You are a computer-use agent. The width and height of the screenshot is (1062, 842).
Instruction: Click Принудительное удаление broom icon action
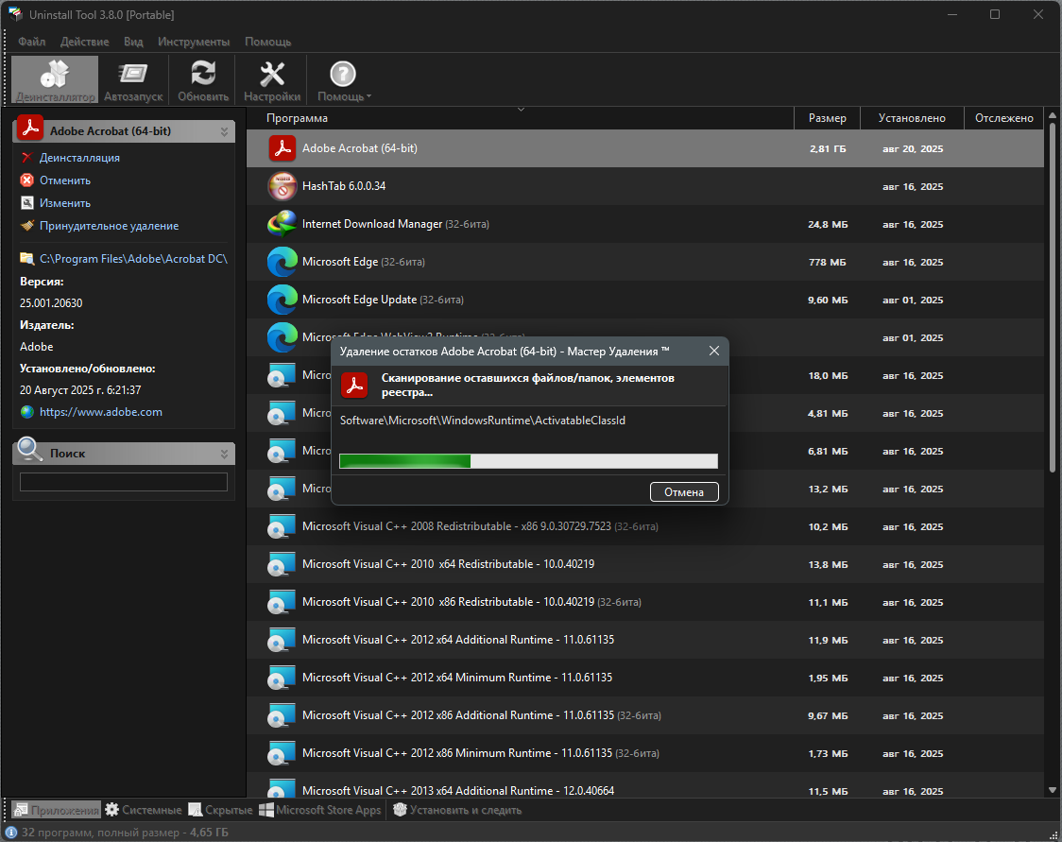[26, 226]
